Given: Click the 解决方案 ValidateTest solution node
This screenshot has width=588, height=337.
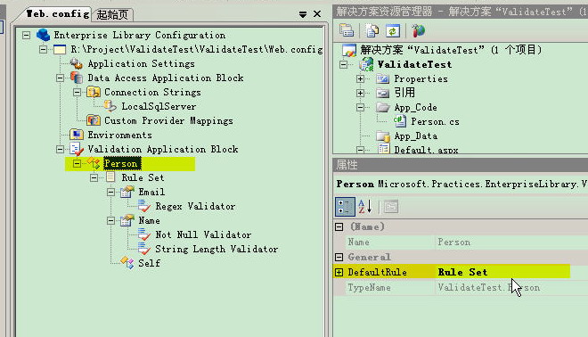Looking at the screenshot, I should click(x=451, y=50).
